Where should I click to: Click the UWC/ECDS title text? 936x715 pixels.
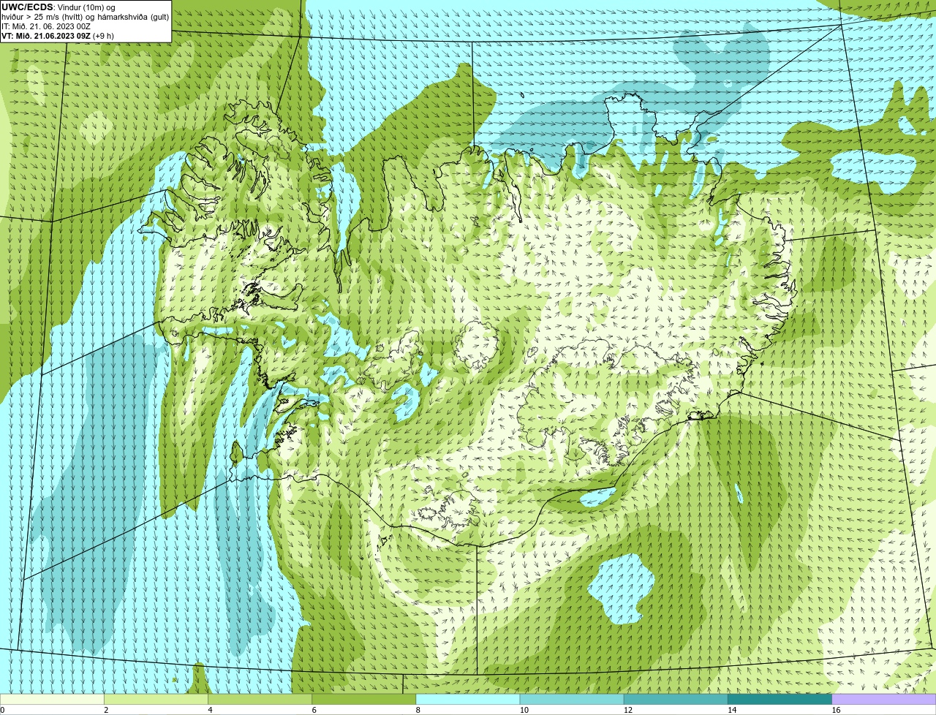[27, 7]
